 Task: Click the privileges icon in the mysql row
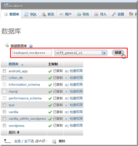pos(67,92)
